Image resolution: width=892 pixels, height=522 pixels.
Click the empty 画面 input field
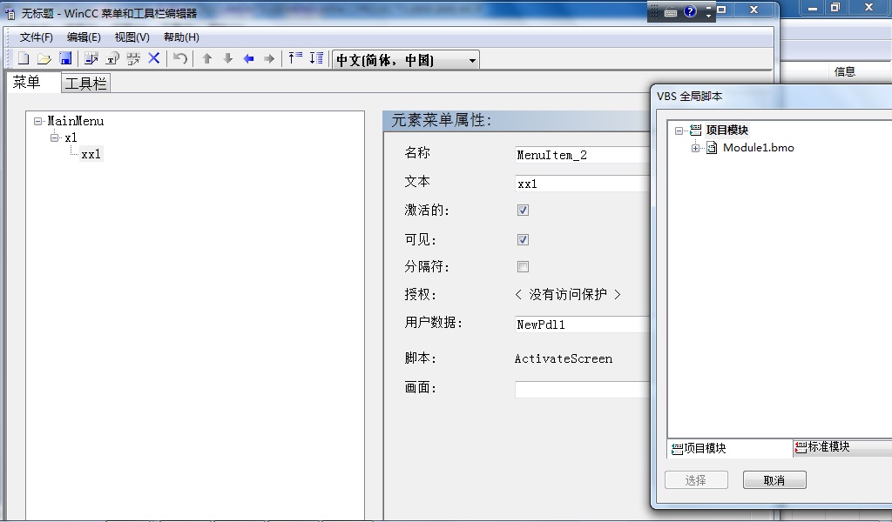[x=583, y=389]
